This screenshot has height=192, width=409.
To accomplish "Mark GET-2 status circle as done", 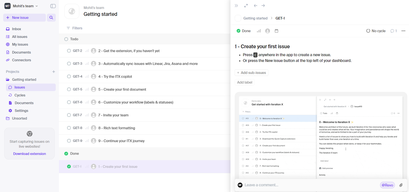I will click(x=69, y=51).
